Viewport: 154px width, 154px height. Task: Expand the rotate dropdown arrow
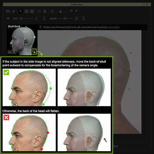tap(56, 12)
